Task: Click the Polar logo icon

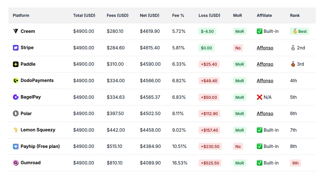Action: tap(15, 113)
